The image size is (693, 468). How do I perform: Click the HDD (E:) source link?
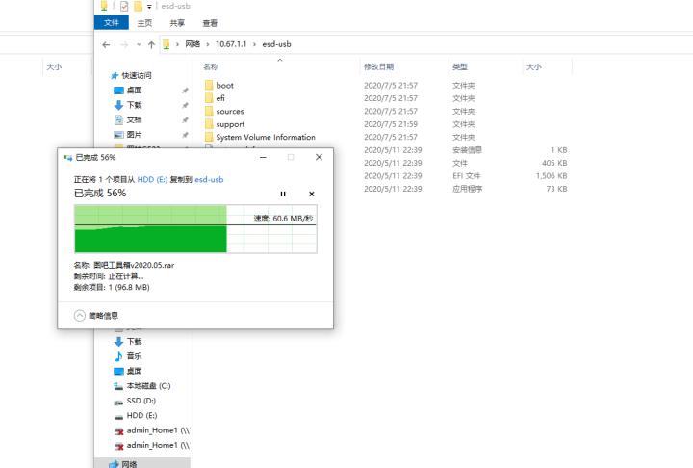coord(152,179)
